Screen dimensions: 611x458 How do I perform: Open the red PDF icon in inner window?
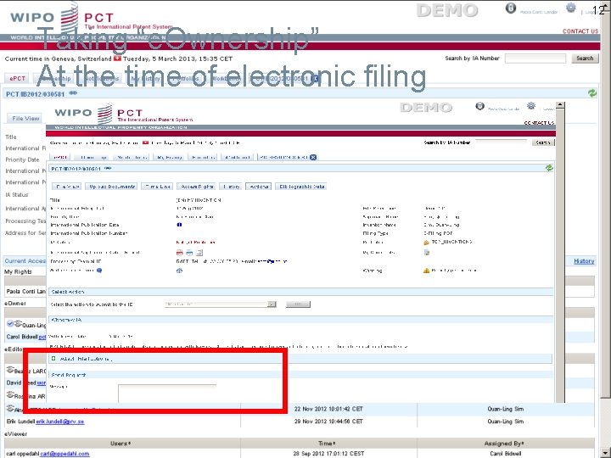[x=179, y=253]
